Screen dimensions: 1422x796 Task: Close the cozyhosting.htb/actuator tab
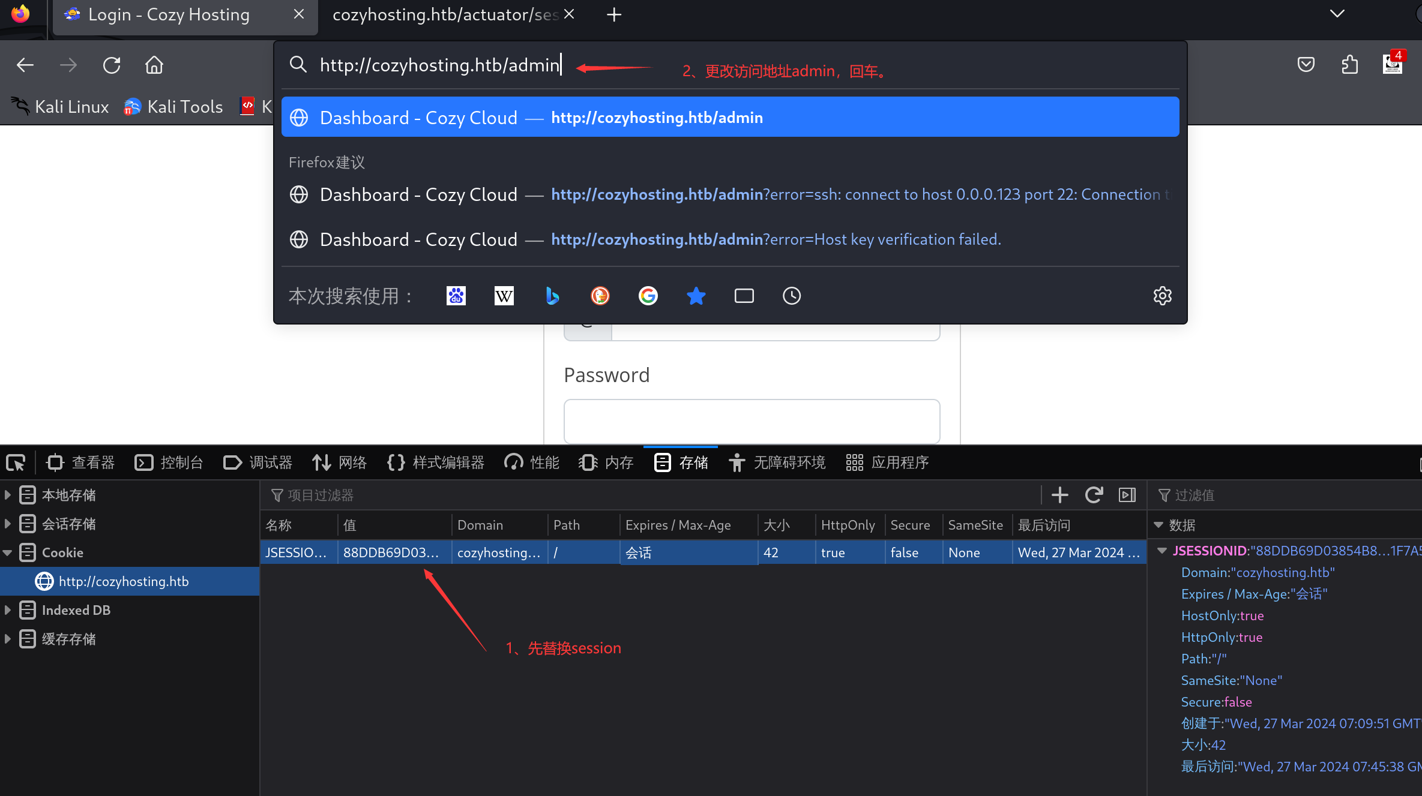click(570, 14)
